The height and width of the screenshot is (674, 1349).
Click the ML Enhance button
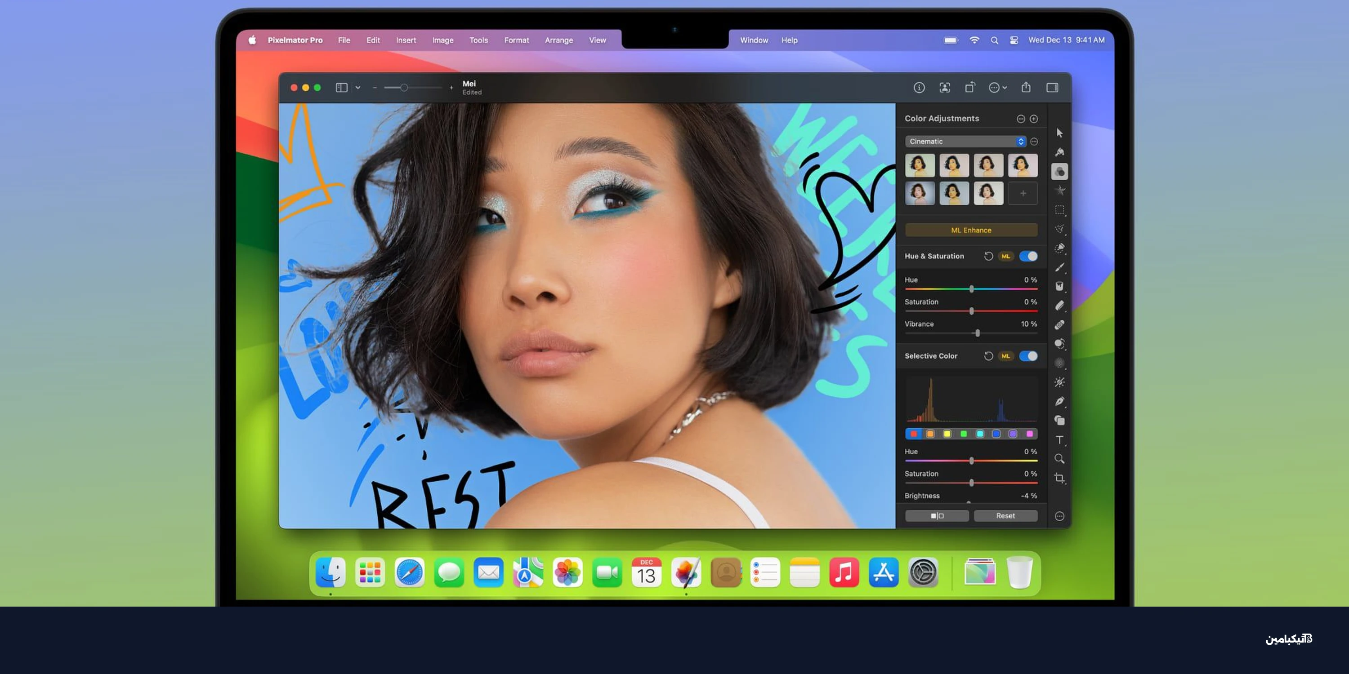click(x=970, y=230)
